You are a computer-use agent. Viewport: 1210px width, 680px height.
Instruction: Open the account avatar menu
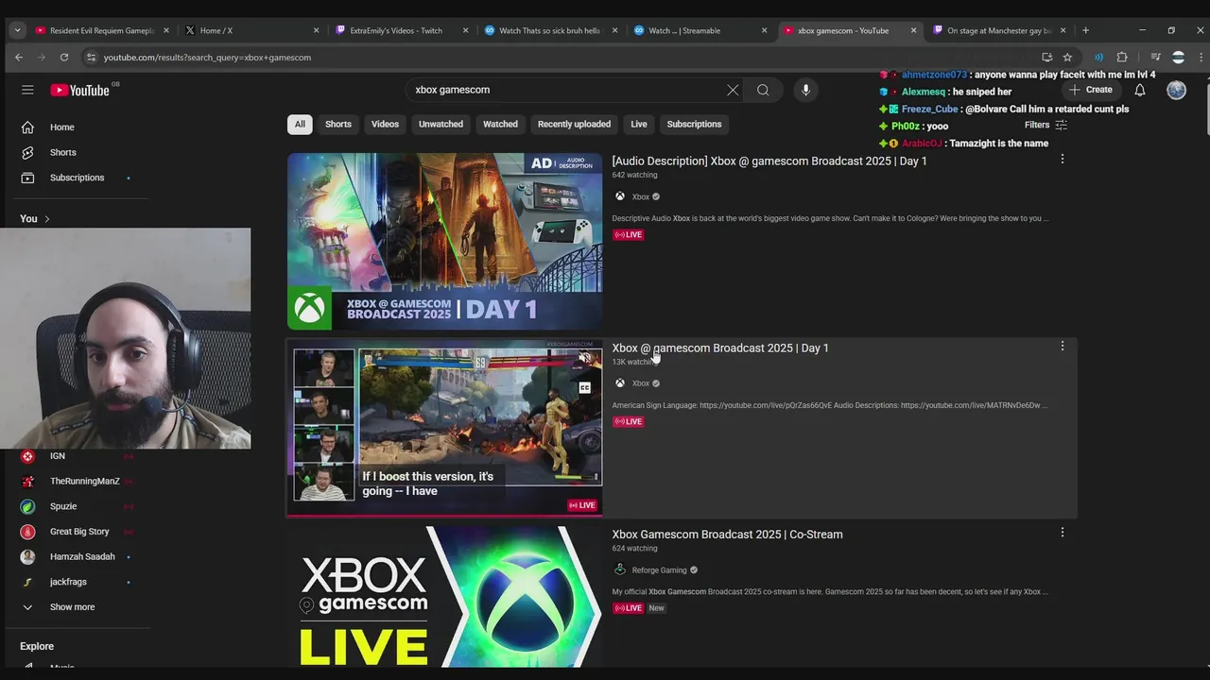1176,90
